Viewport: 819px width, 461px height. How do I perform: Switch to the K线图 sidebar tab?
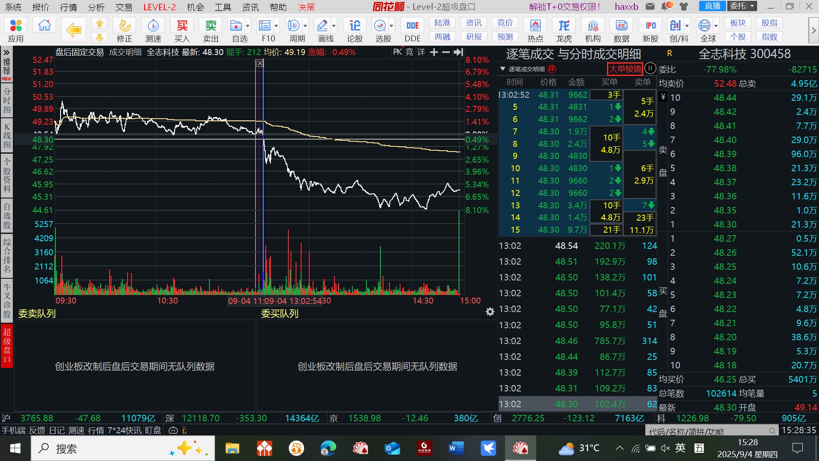7,135
